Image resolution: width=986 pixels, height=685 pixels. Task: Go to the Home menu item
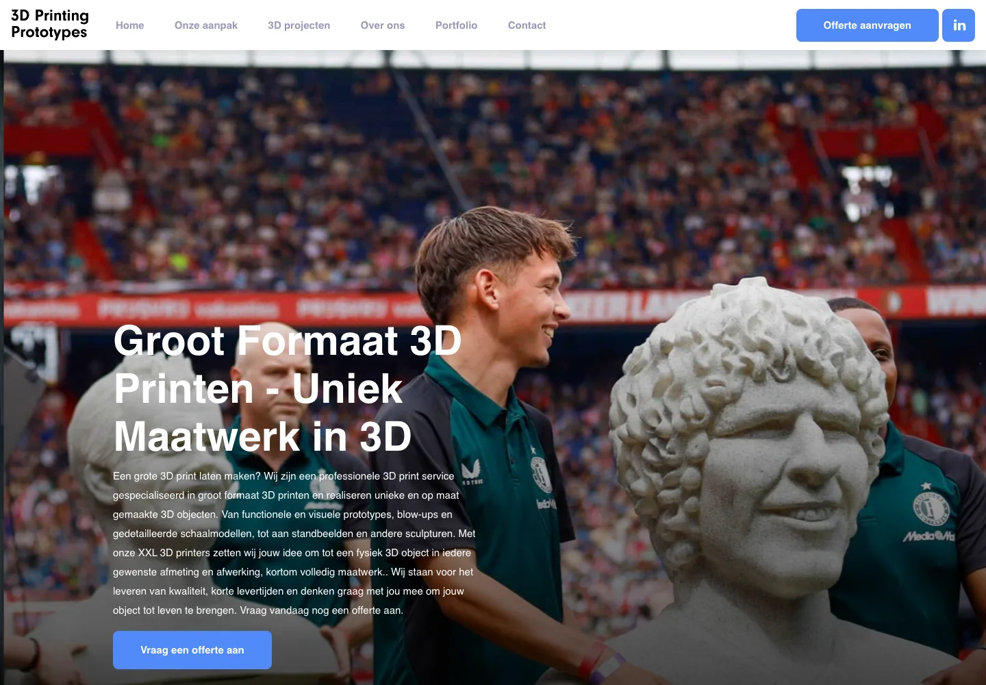pos(130,25)
